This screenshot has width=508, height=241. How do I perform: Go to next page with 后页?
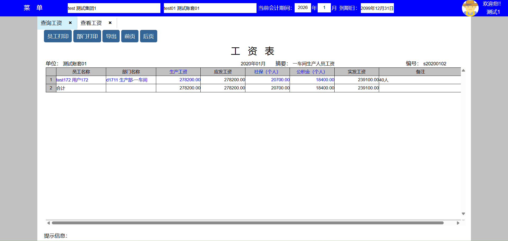pyautogui.click(x=149, y=36)
